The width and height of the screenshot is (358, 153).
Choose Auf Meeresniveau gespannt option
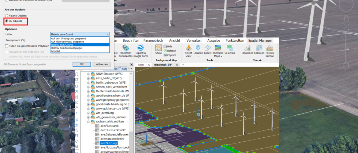[x=80, y=42]
